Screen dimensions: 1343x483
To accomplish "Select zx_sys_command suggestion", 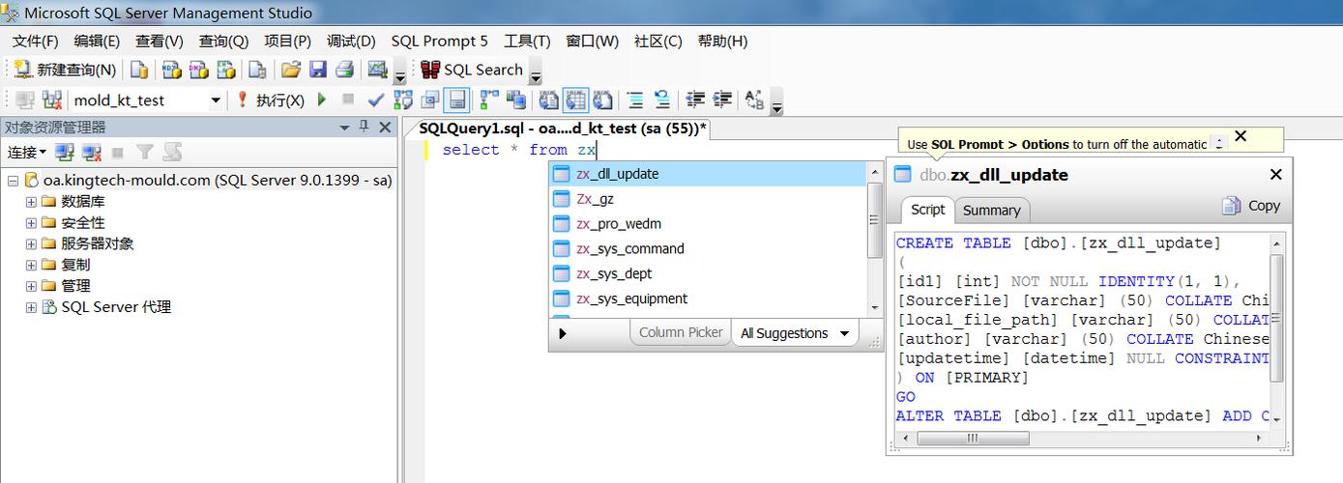I will (x=708, y=249).
